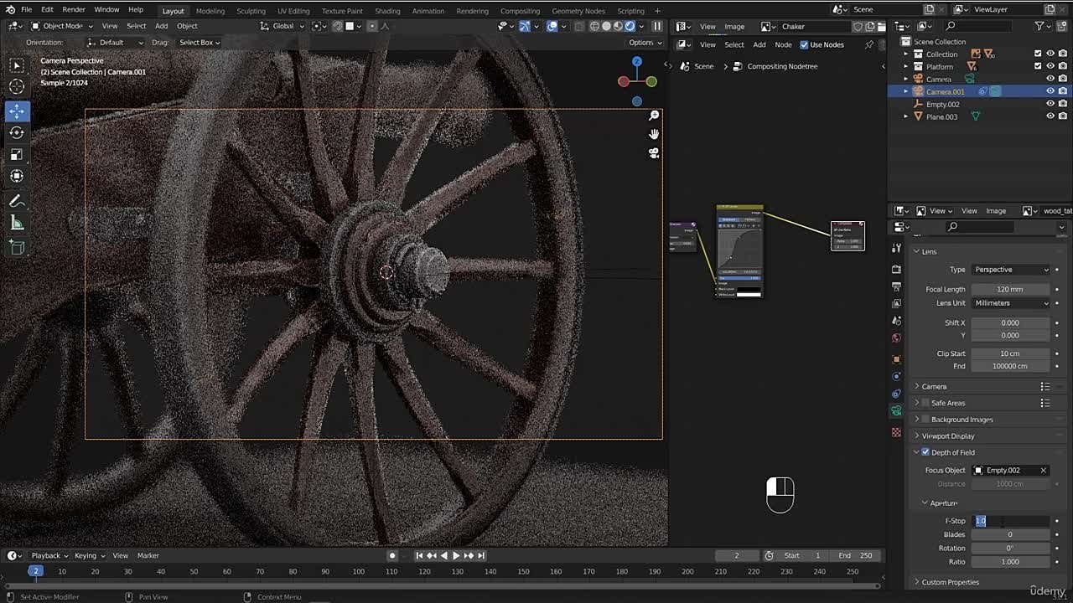This screenshot has height=603, width=1073.
Task: Activate the Transform tool
Action: 17,176
